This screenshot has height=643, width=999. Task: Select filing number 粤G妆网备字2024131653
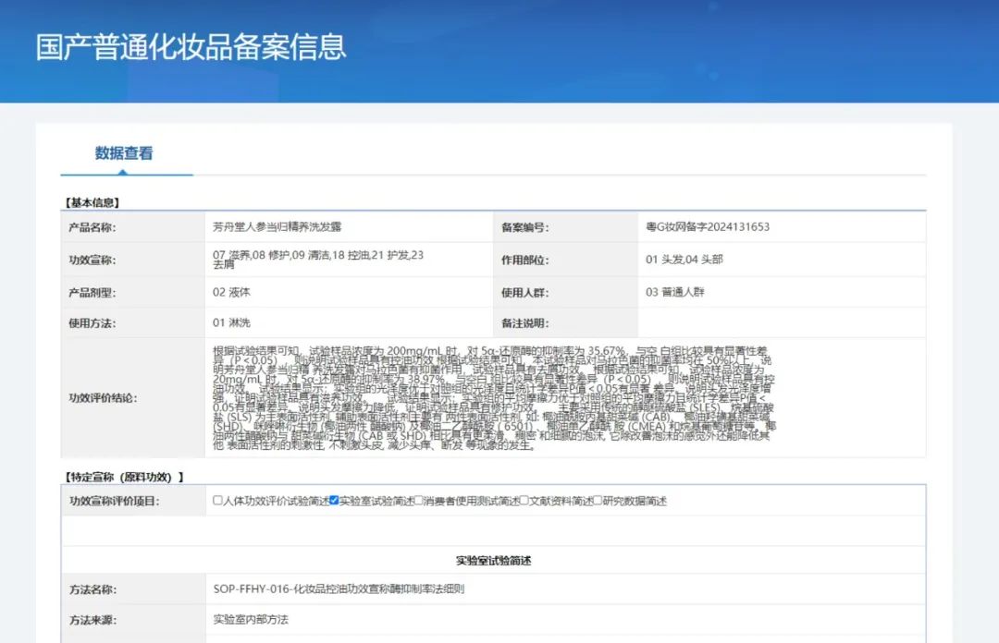[x=708, y=226]
